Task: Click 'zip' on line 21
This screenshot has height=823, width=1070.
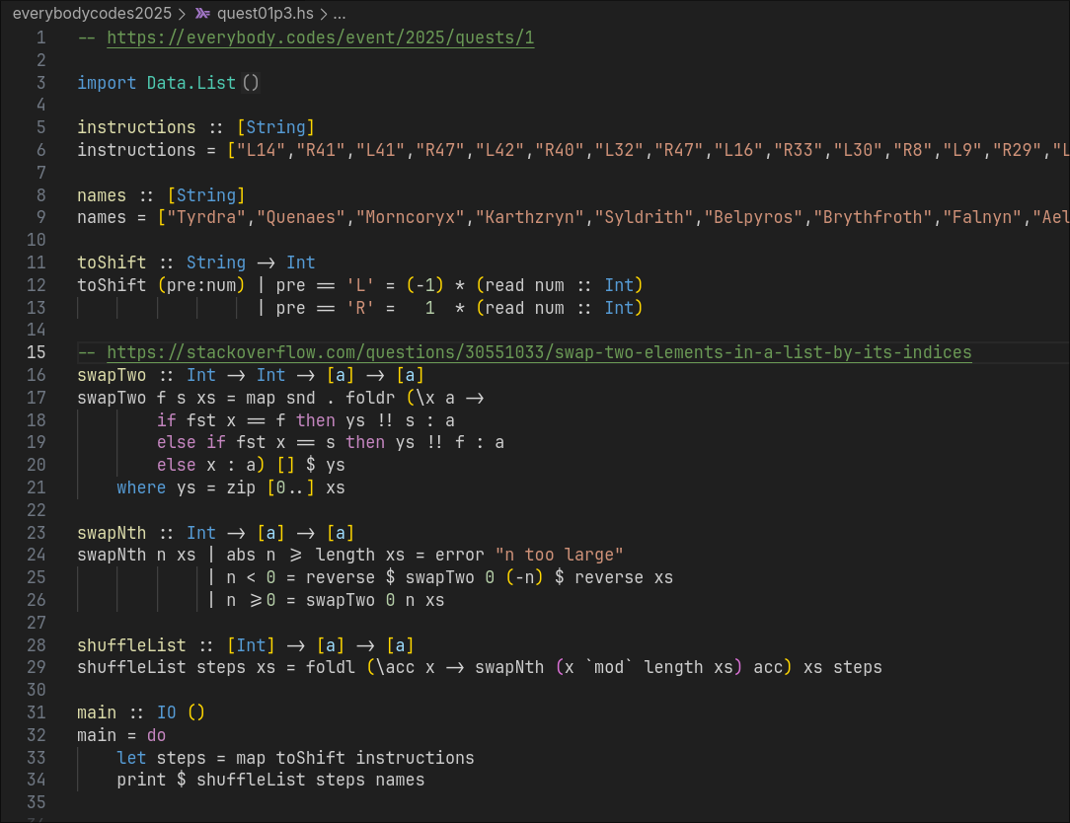Action: click(x=241, y=487)
